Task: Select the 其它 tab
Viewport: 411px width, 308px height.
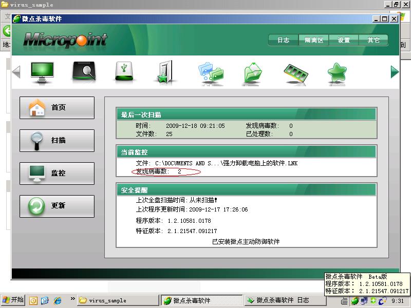Action: (x=373, y=40)
